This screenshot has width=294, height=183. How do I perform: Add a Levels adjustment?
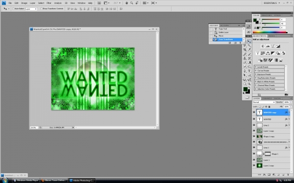tap(268, 46)
